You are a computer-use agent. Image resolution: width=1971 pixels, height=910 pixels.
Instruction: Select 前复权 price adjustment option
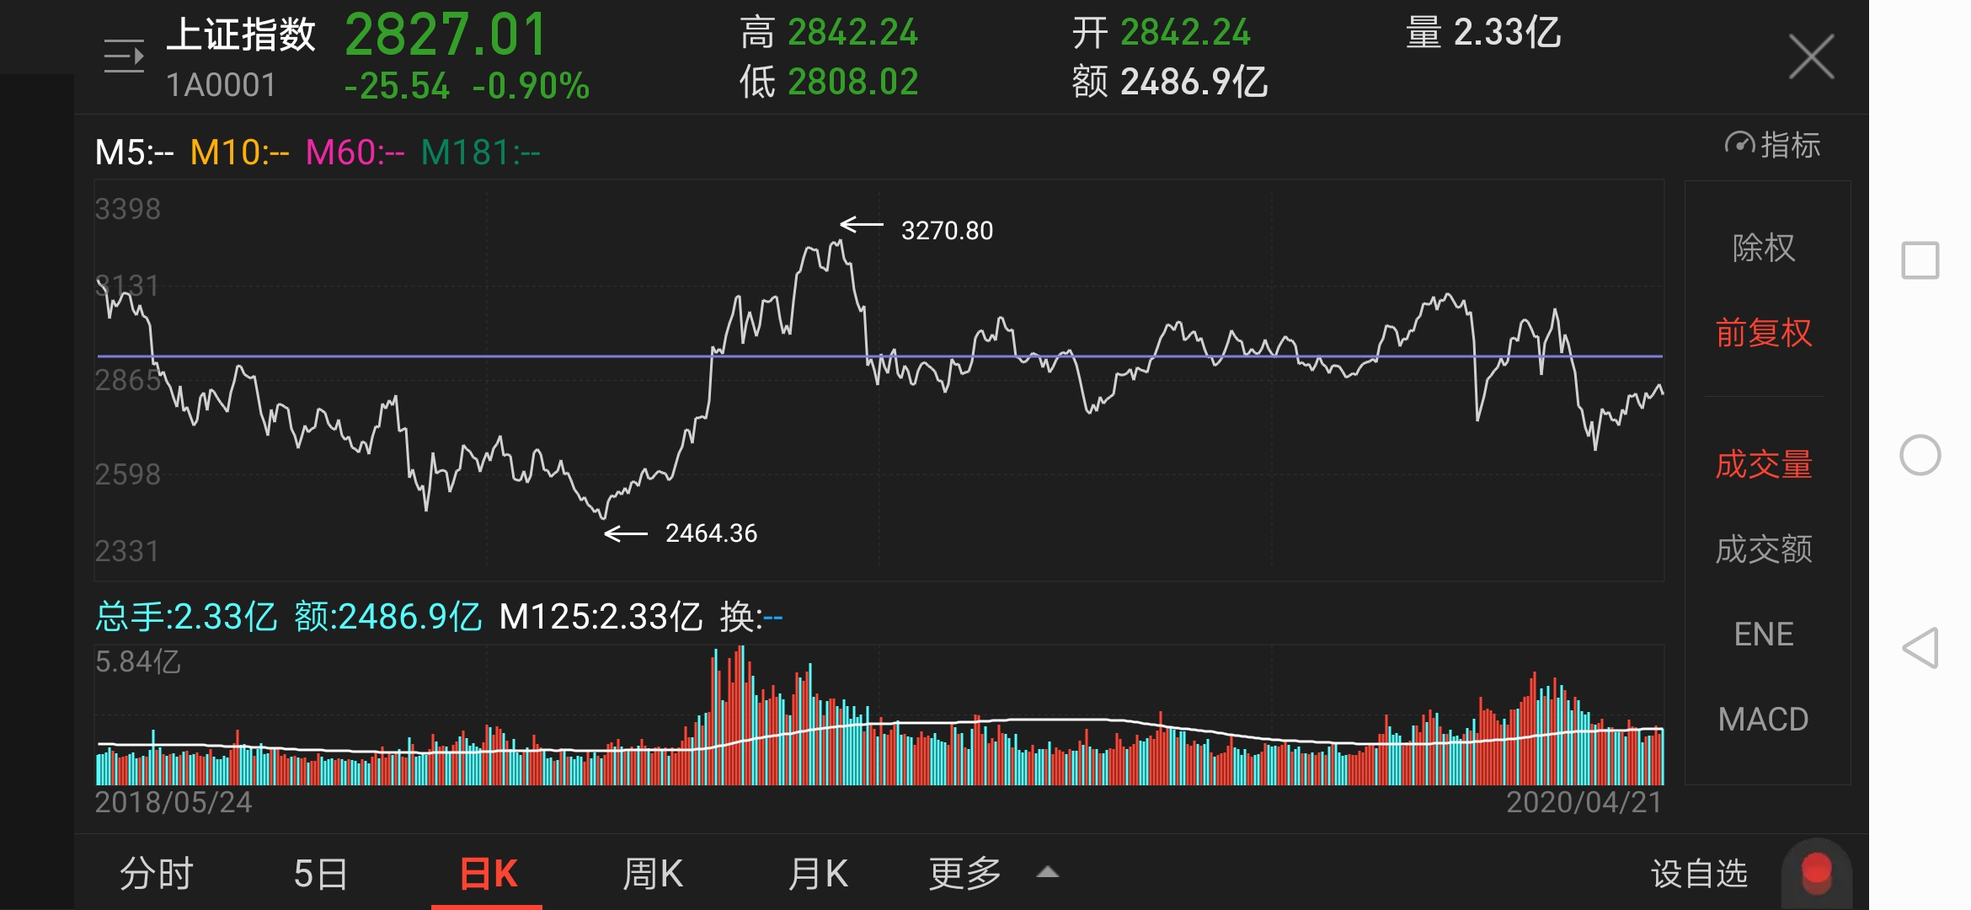(1764, 333)
